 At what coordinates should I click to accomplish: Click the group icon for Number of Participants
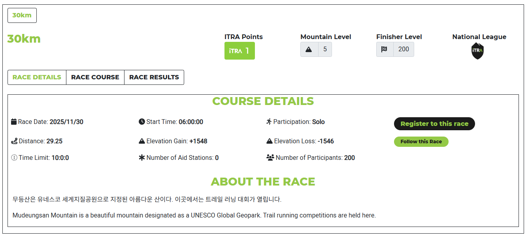[x=270, y=158]
